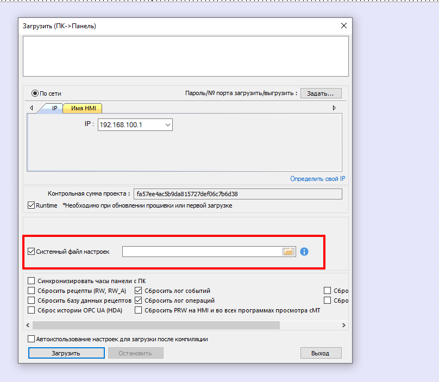The height and width of the screenshot is (382, 439).
Task: Click the Пароль/№ порта загрузить/выгрузить label
Action: tap(241, 93)
